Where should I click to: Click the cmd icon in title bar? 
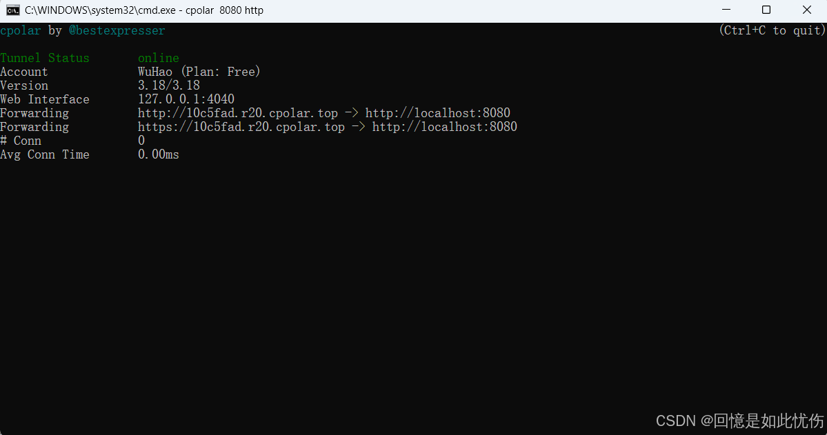(x=12, y=10)
